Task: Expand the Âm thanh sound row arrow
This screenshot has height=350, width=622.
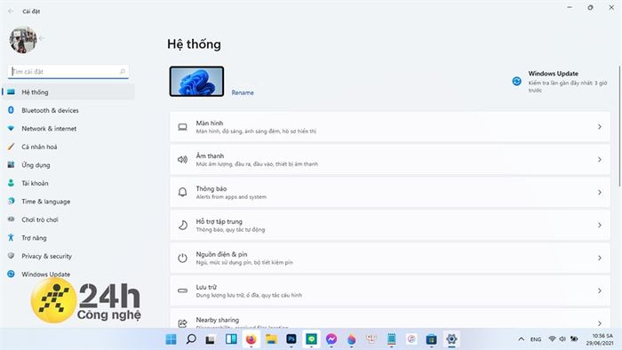Action: click(x=600, y=159)
